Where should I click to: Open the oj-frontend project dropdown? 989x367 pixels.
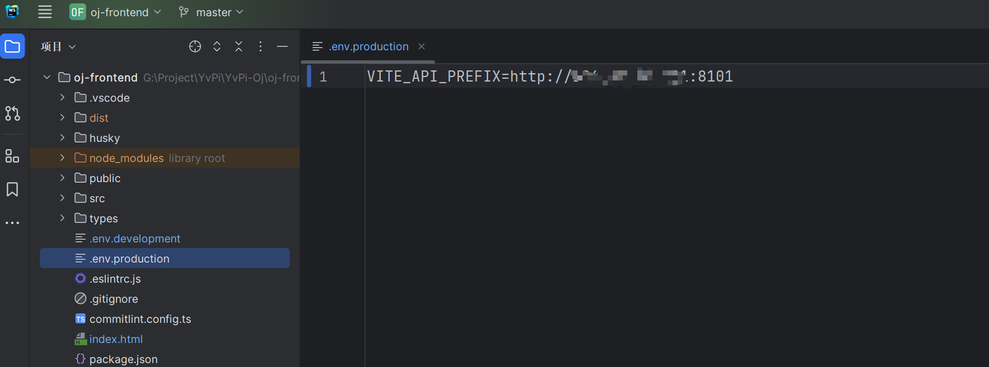tap(116, 12)
